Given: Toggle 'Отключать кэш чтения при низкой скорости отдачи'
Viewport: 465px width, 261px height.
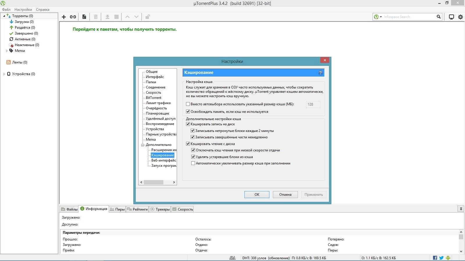Looking at the screenshot, I should [193, 150].
